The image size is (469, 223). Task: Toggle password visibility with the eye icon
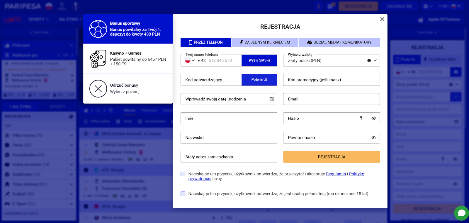point(373,118)
